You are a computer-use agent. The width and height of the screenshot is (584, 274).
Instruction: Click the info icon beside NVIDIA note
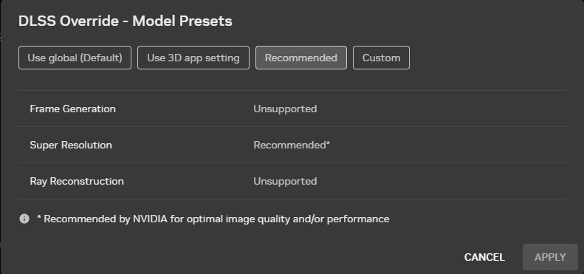tap(24, 219)
